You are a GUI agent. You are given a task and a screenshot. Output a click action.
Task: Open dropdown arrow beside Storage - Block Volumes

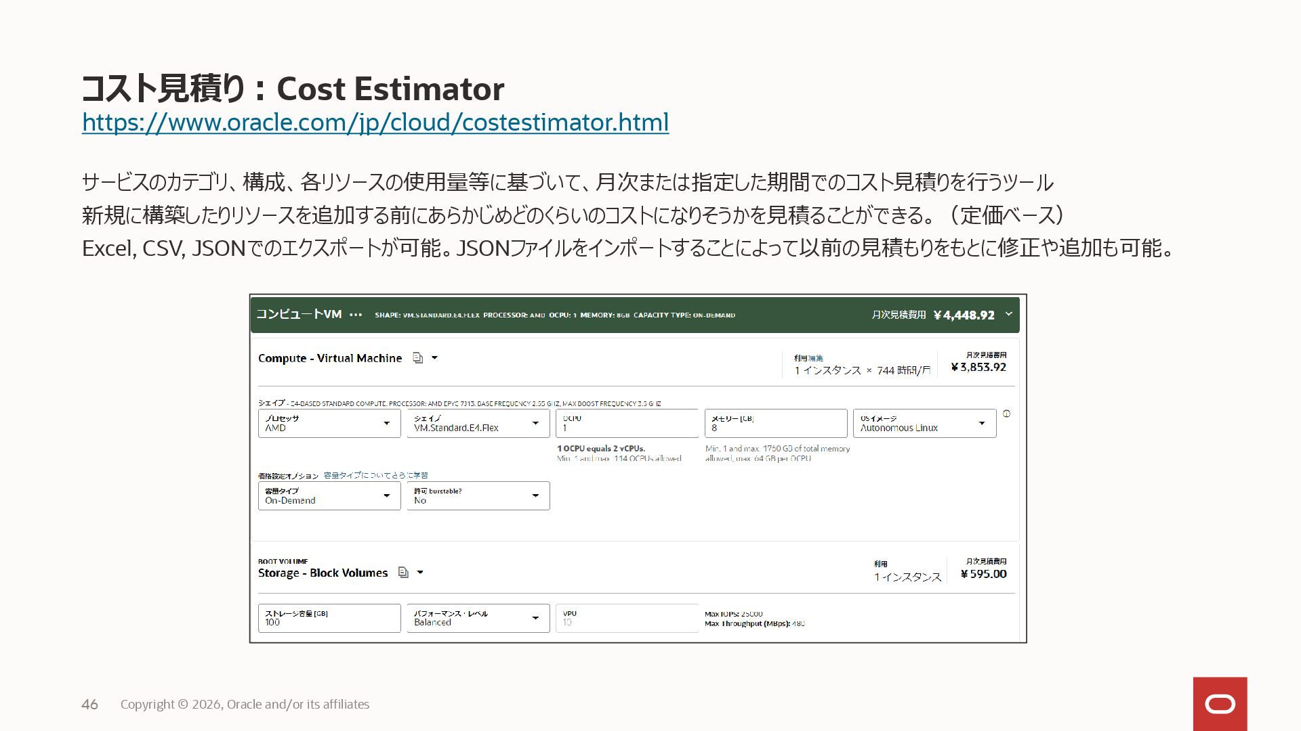coord(420,573)
